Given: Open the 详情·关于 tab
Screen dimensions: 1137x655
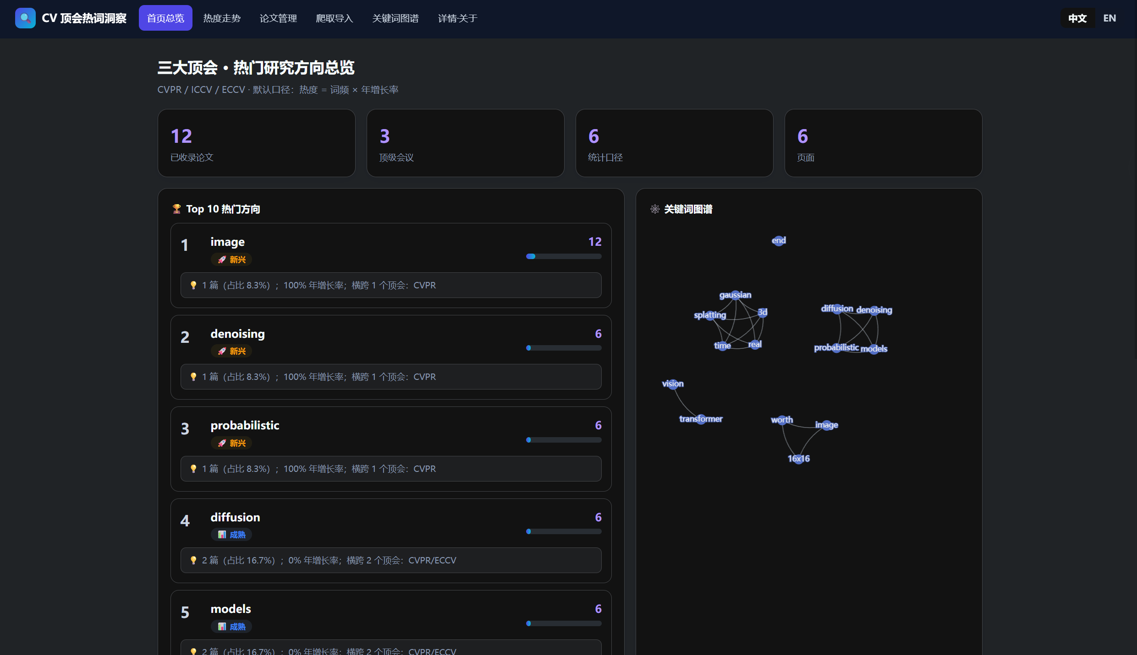Looking at the screenshot, I should 457,18.
